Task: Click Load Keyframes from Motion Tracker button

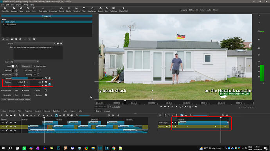Action: 16,100
